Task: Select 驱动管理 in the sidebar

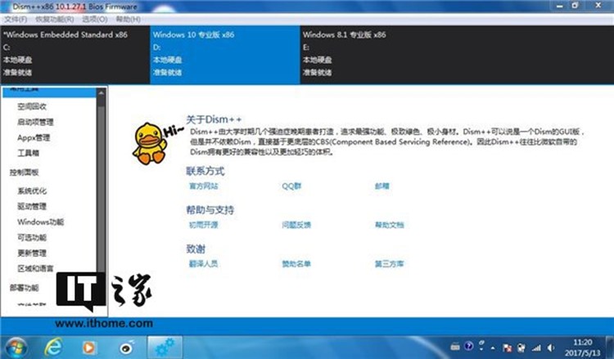Action: tap(32, 206)
